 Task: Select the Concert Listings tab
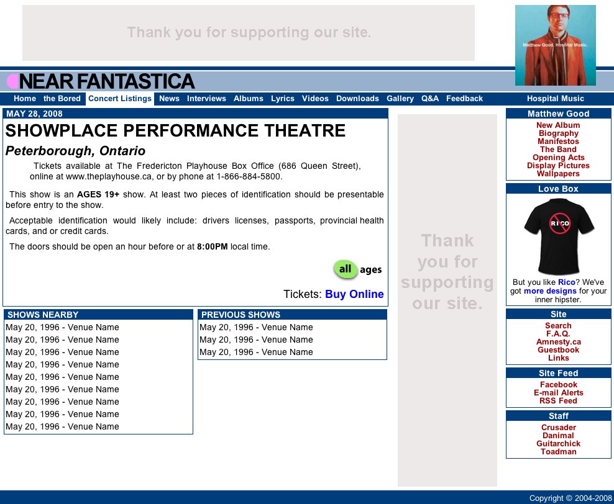tap(120, 99)
